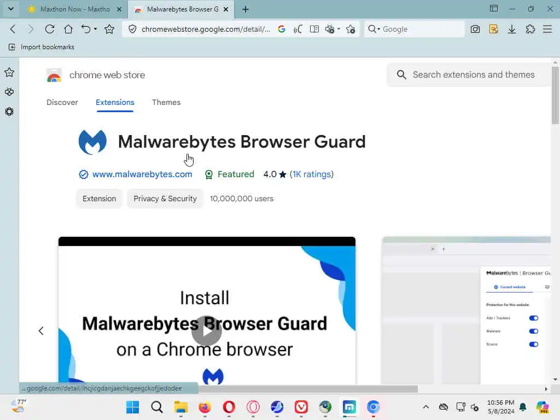Open File Explorer from taskbar
Screen dimensions: 560x420
180,407
